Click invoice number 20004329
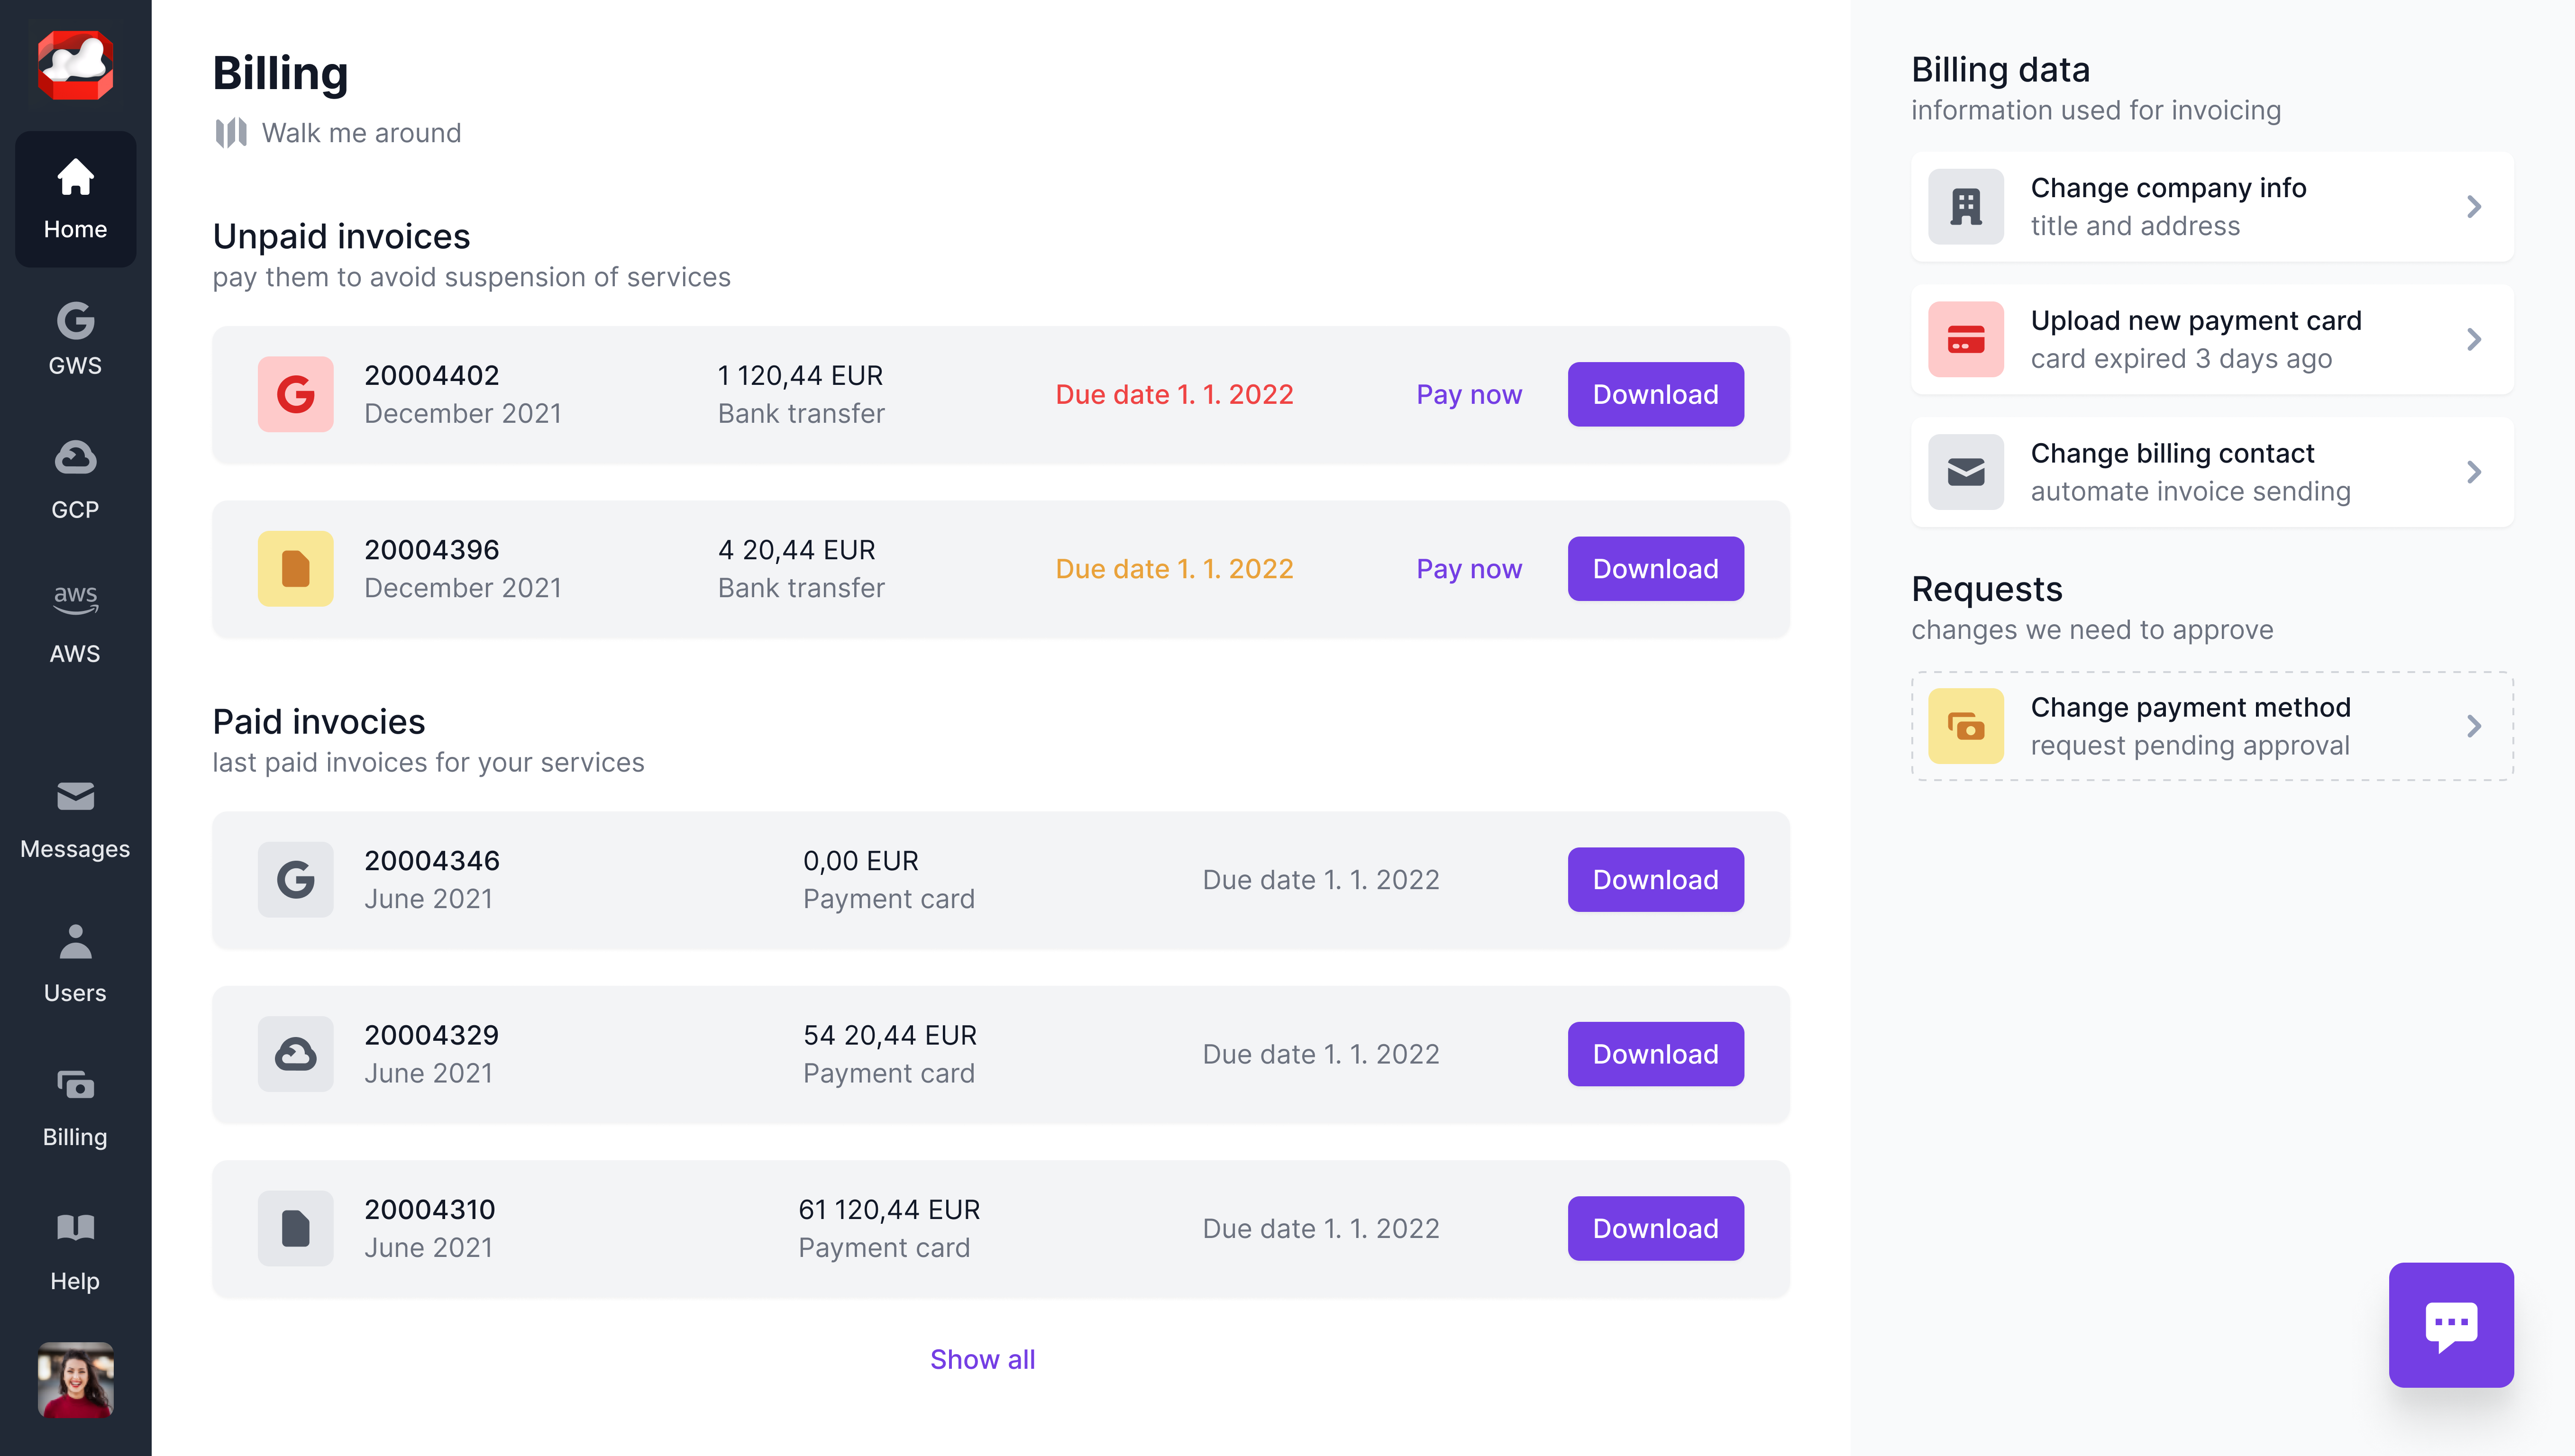2575x1456 pixels. 431,1035
